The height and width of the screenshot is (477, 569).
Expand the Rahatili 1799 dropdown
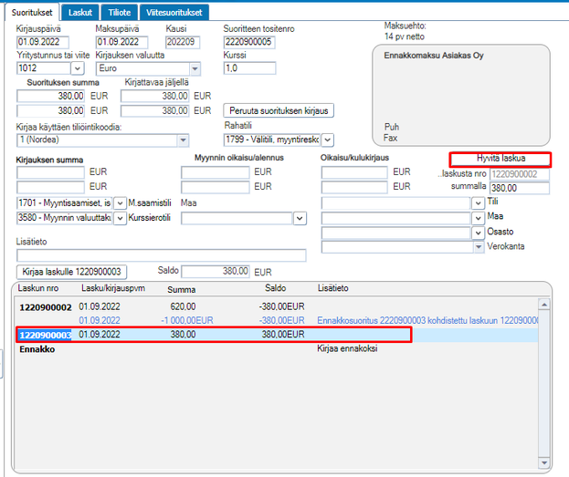coord(327,140)
